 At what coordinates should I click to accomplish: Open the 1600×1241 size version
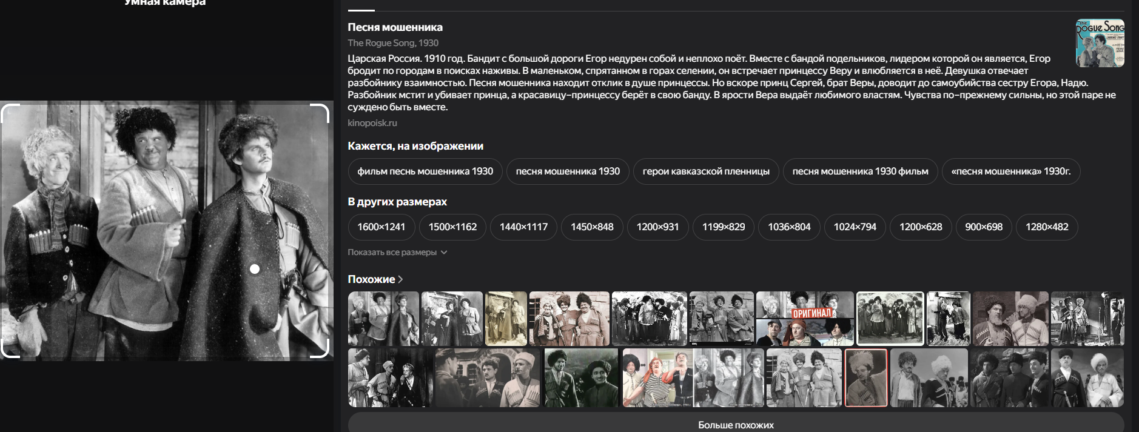[x=381, y=227]
